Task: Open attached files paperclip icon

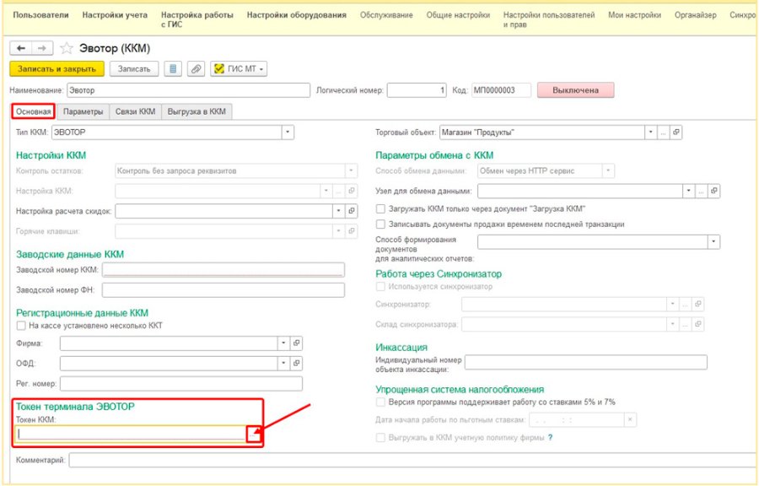Action: pos(196,69)
